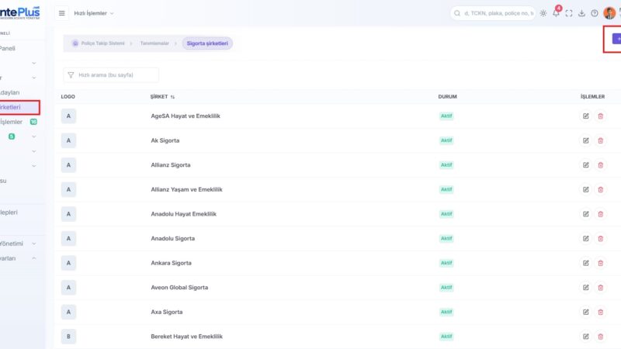Click the AgeSA Hayat ve Emeklilik company name
This screenshot has height=349, width=621.
[x=186, y=116]
